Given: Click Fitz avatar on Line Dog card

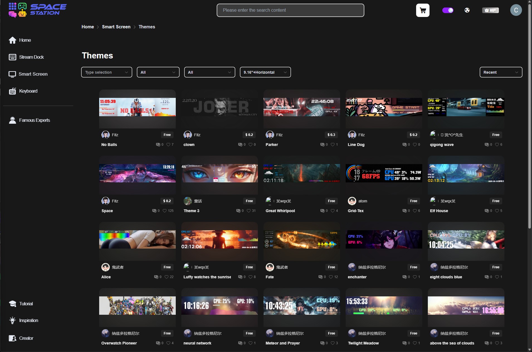Looking at the screenshot, I should tap(352, 135).
